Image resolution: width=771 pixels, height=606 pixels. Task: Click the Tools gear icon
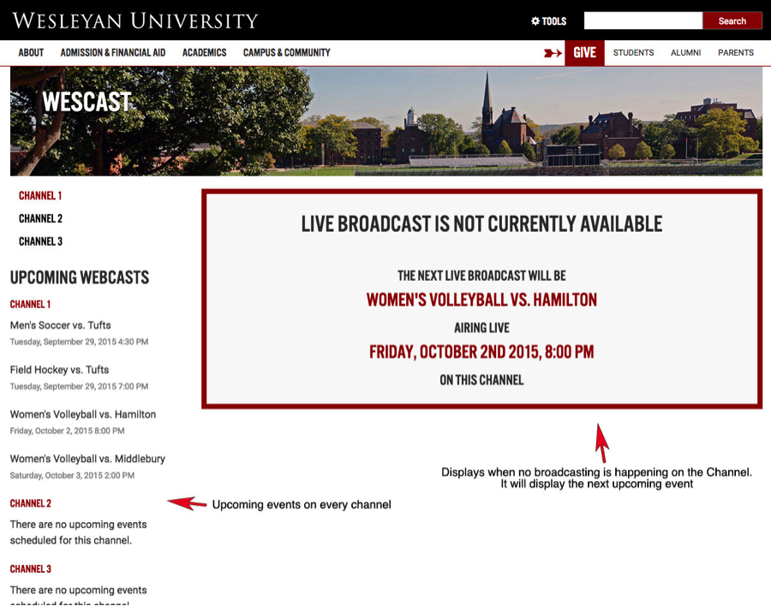click(x=535, y=21)
